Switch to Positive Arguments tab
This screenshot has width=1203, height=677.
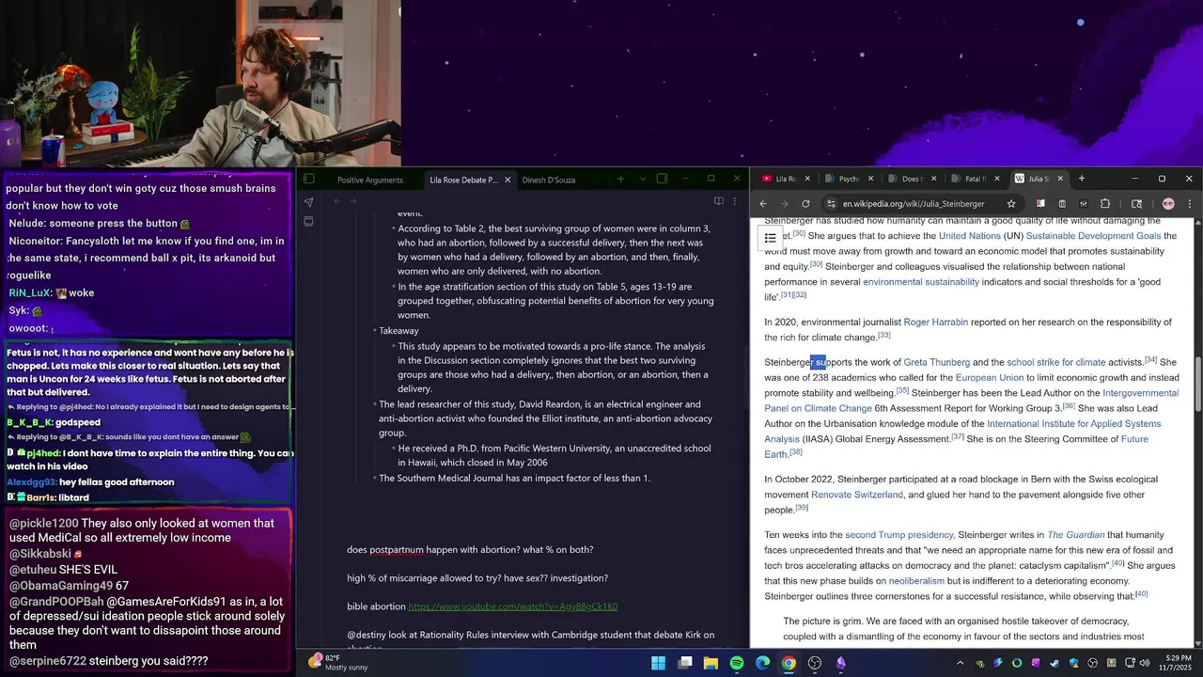pos(370,180)
